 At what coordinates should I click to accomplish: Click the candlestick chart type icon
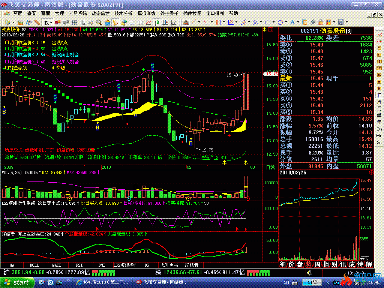click(157, 22)
